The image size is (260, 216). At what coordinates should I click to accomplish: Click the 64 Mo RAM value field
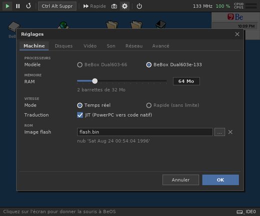click(x=186, y=81)
